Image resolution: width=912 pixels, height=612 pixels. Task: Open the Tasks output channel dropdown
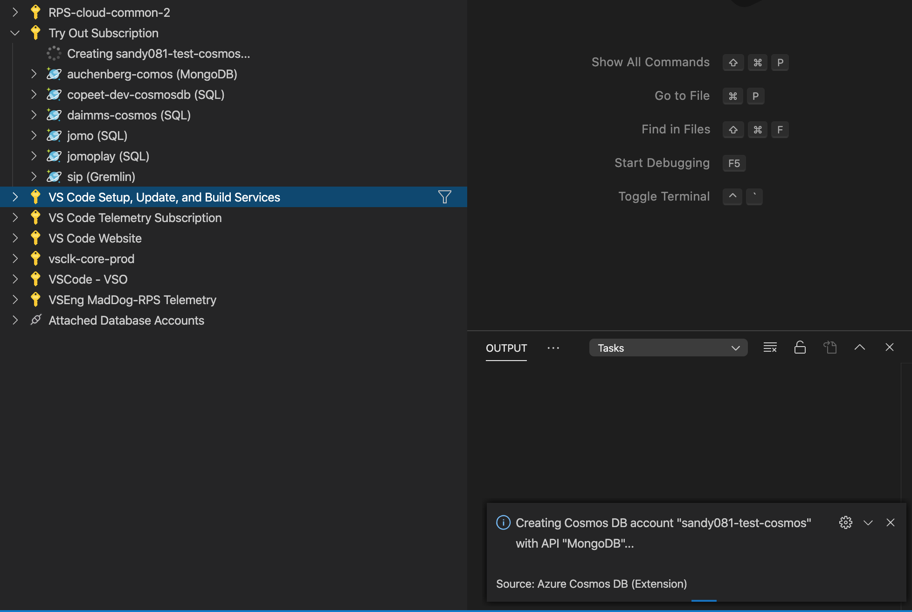click(668, 348)
